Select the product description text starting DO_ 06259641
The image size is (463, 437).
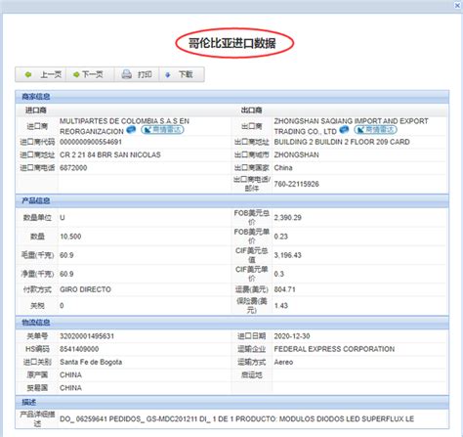coord(236,418)
